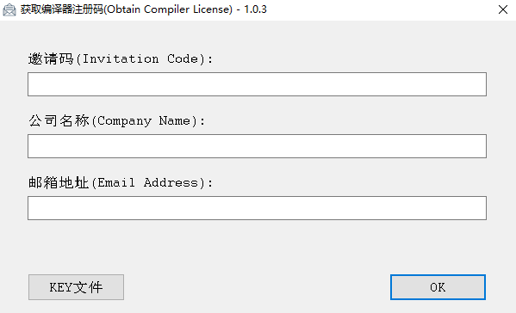Screen dimensions: 516x313
Task: Select the Email Address input field
Action: pos(257,208)
